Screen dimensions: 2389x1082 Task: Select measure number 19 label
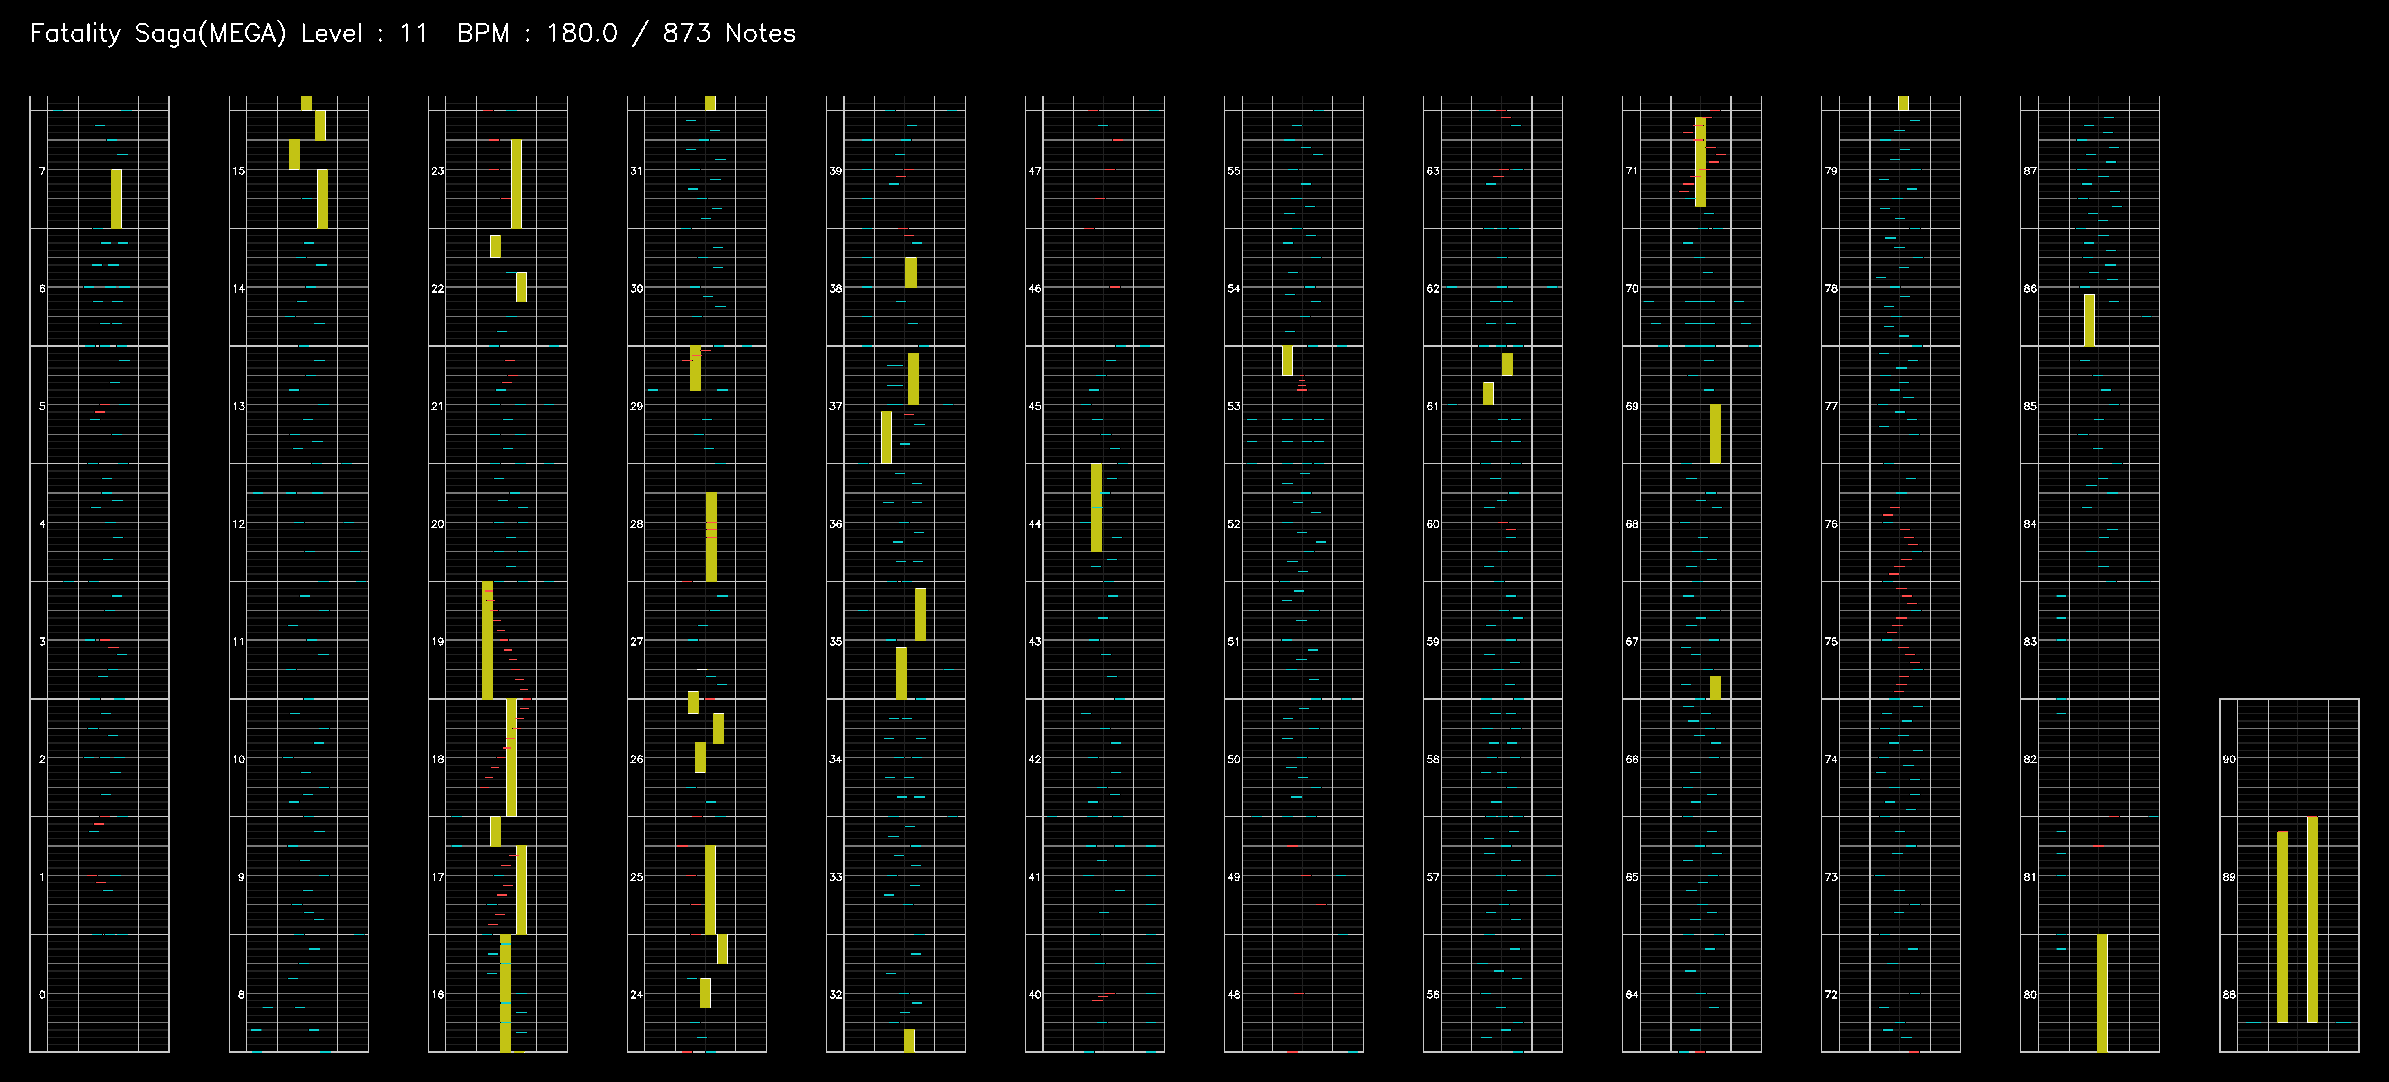pos(438,642)
